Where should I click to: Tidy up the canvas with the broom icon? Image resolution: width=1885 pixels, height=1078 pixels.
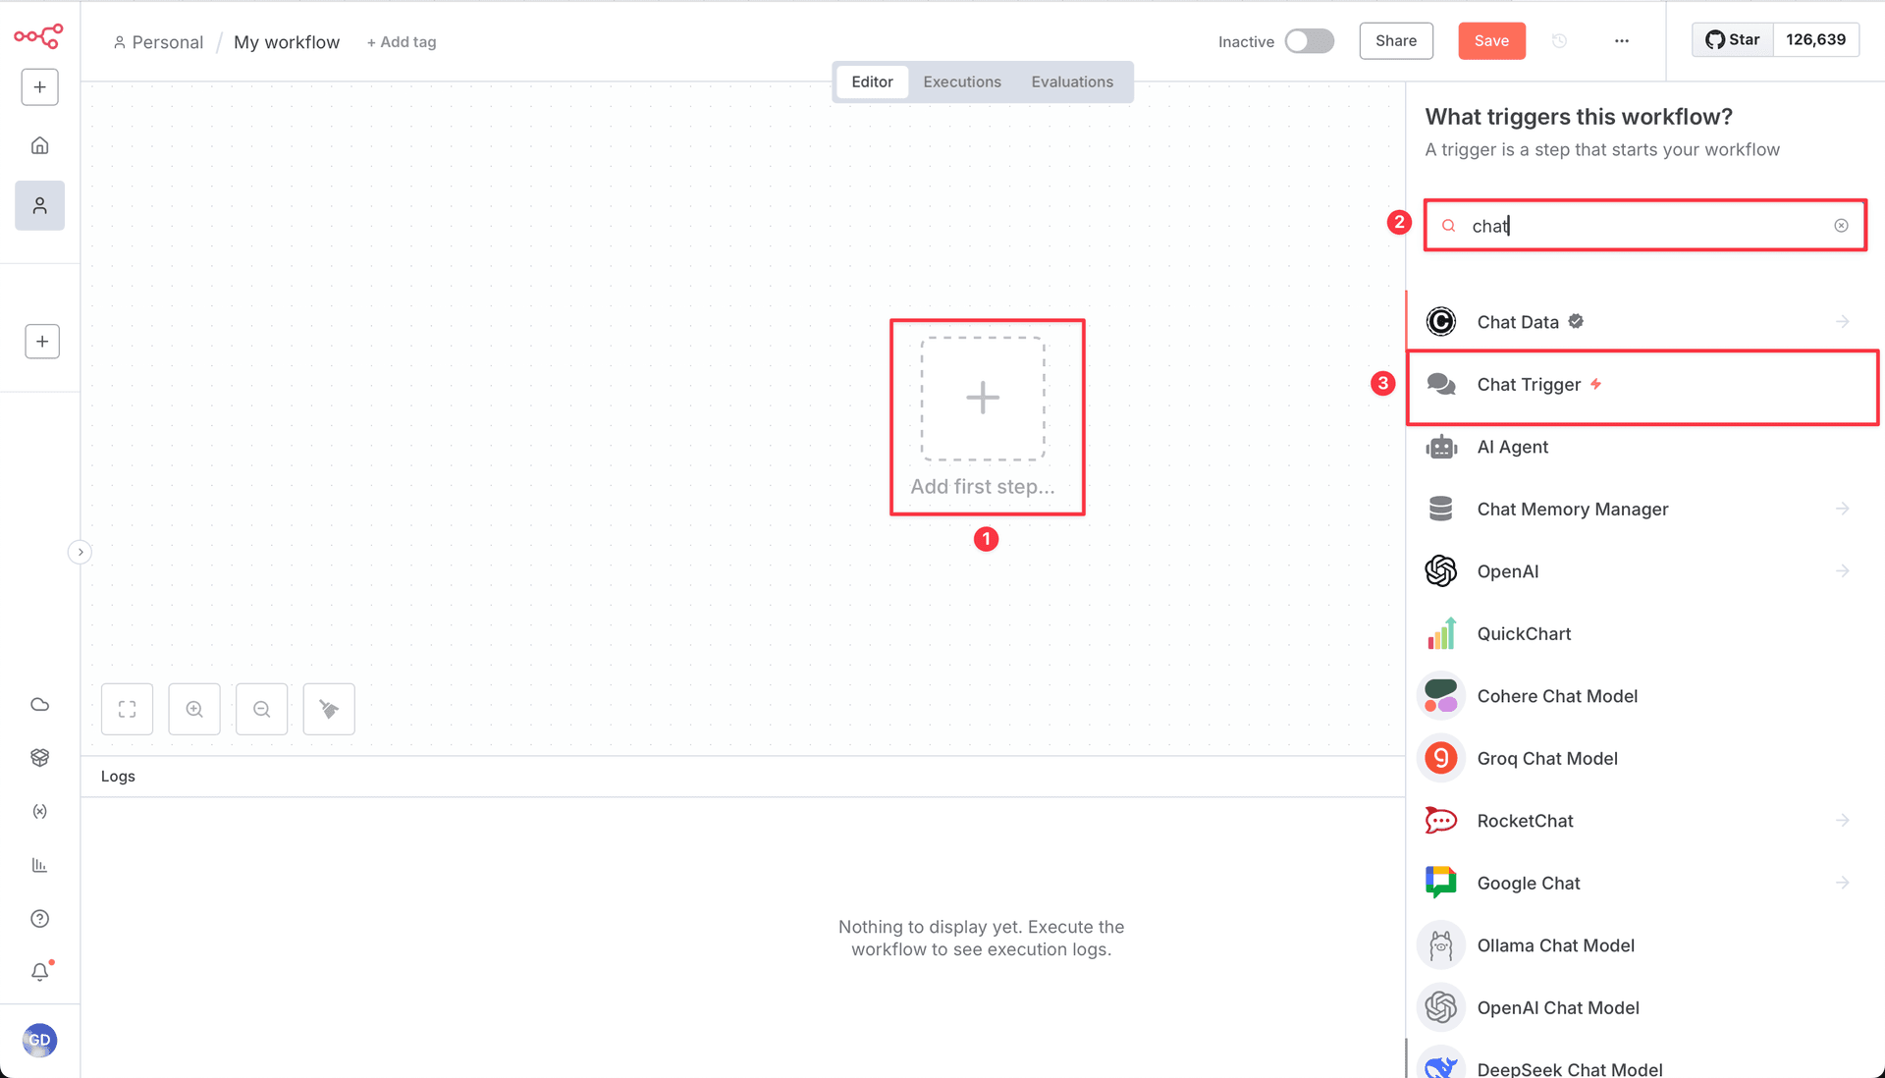click(328, 709)
